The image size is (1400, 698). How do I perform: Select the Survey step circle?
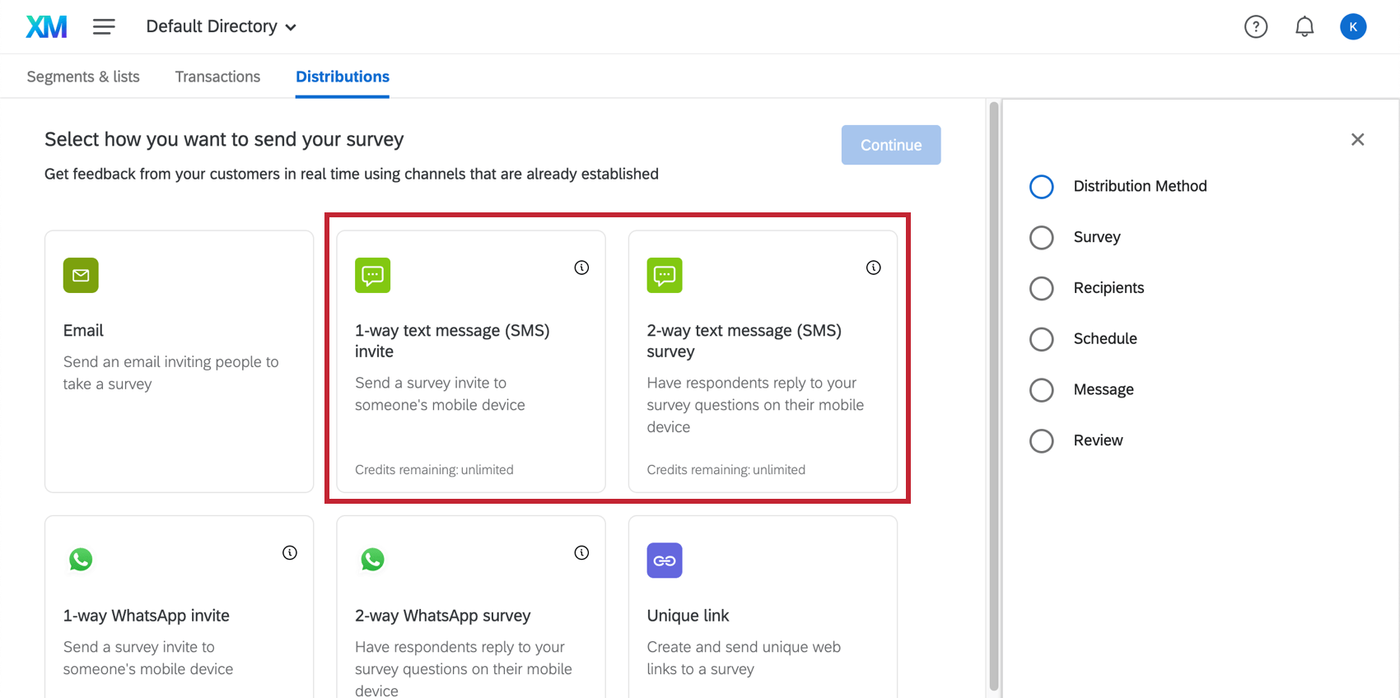tap(1042, 238)
